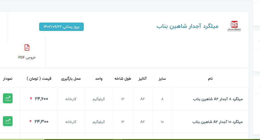Open the price chart for میلگرد 8

(8, 98)
